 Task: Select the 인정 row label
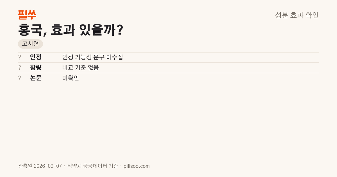pos(36,57)
